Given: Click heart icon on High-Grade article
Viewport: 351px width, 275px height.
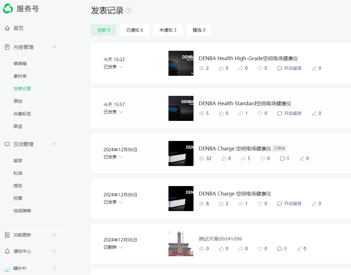Looking at the screenshot, I should click(x=260, y=68).
